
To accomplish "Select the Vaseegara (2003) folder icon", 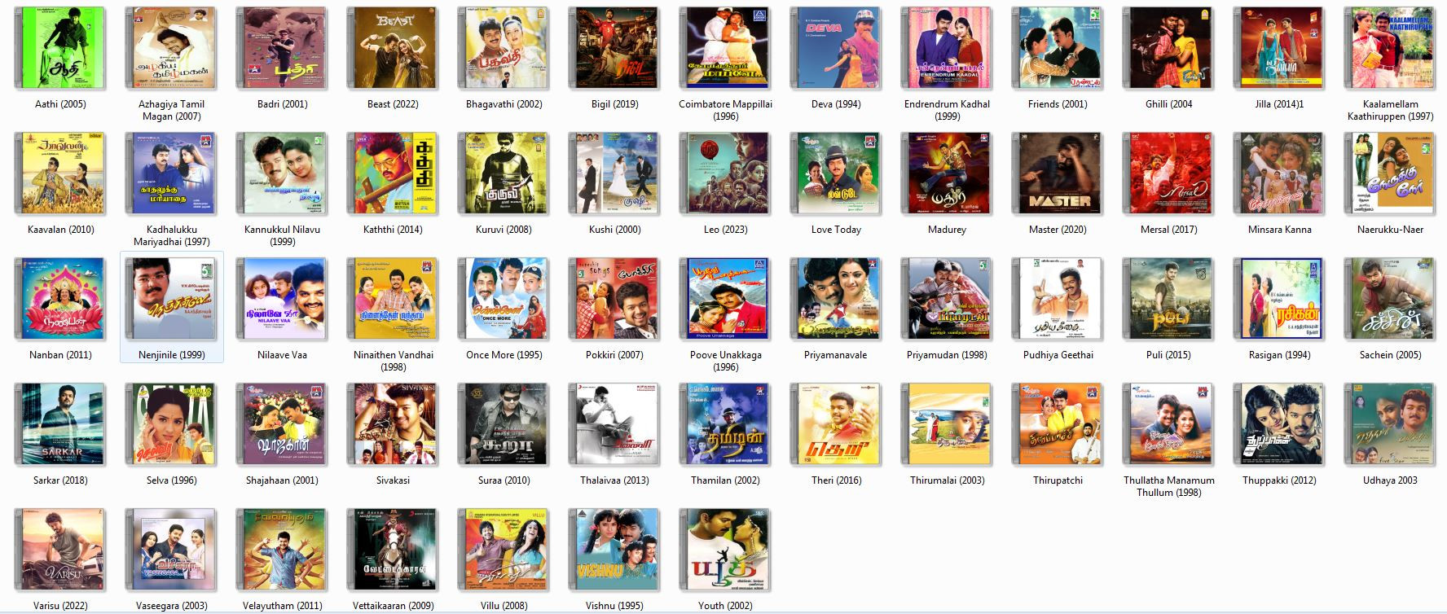I will (x=171, y=550).
